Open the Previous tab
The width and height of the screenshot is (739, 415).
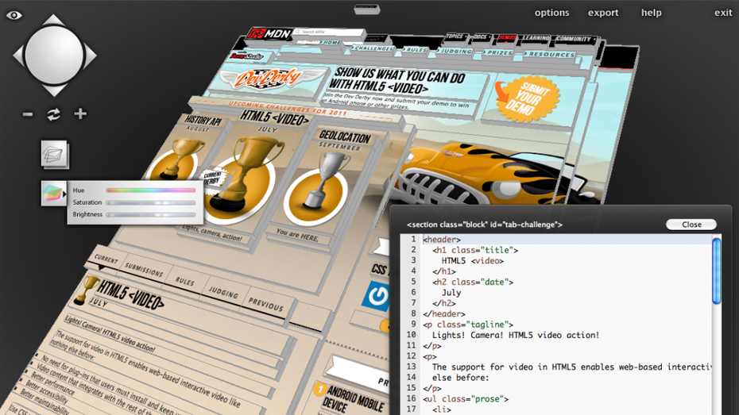coord(266,305)
